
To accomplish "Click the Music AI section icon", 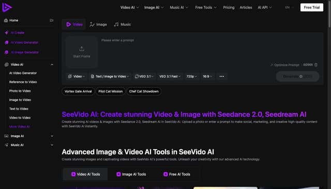I will [x=7, y=145].
